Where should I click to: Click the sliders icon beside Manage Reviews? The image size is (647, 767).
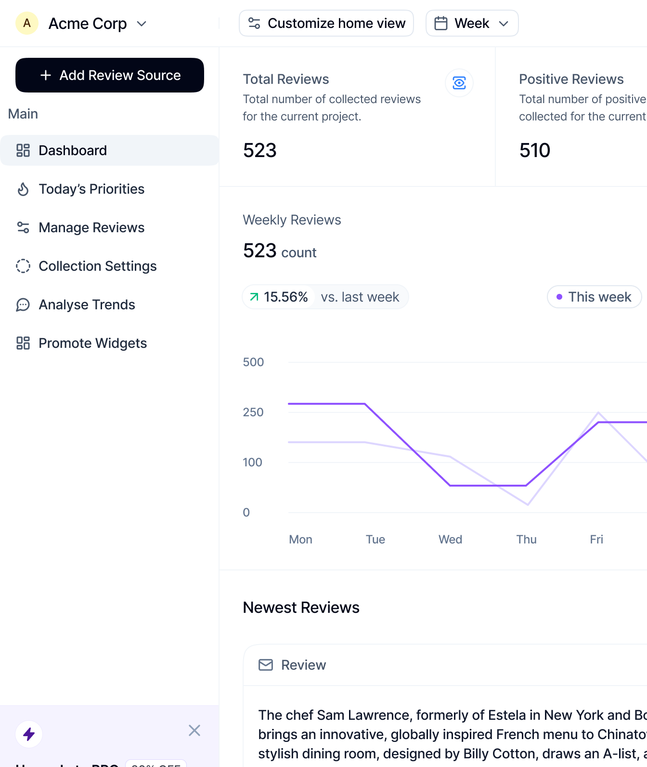(x=23, y=227)
